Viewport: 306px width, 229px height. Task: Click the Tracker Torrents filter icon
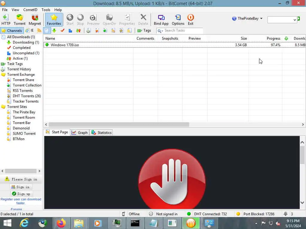(x=129, y=31)
